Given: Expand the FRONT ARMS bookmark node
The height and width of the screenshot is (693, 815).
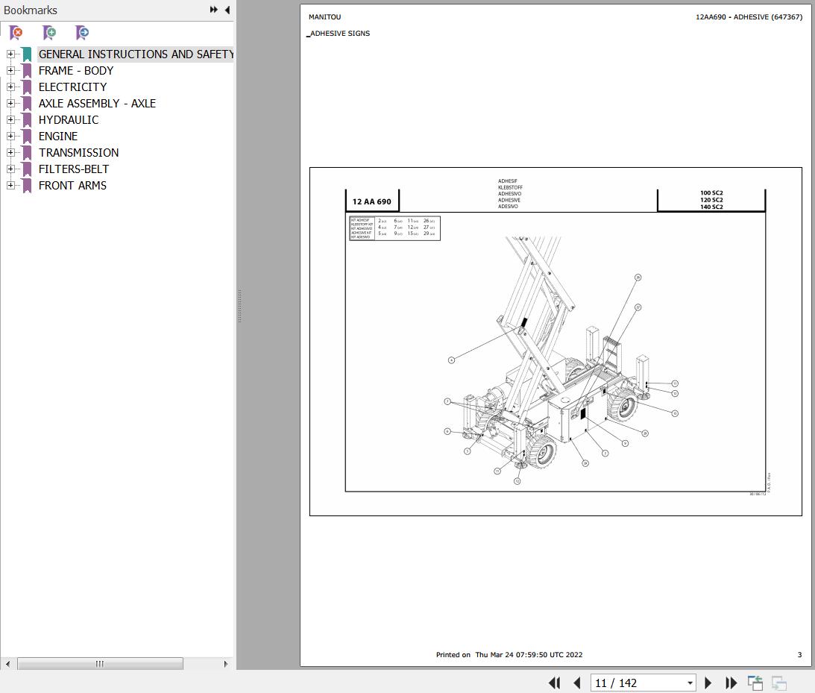Looking at the screenshot, I should coord(10,186).
